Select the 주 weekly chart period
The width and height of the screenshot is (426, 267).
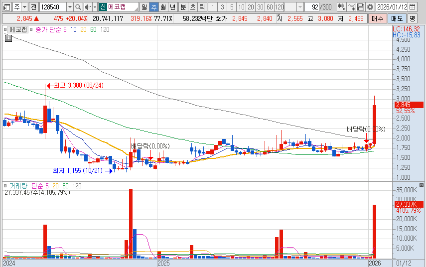pyautogui.click(x=154, y=7)
